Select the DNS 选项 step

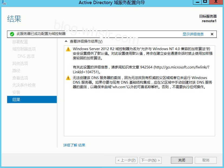(x=26, y=56)
